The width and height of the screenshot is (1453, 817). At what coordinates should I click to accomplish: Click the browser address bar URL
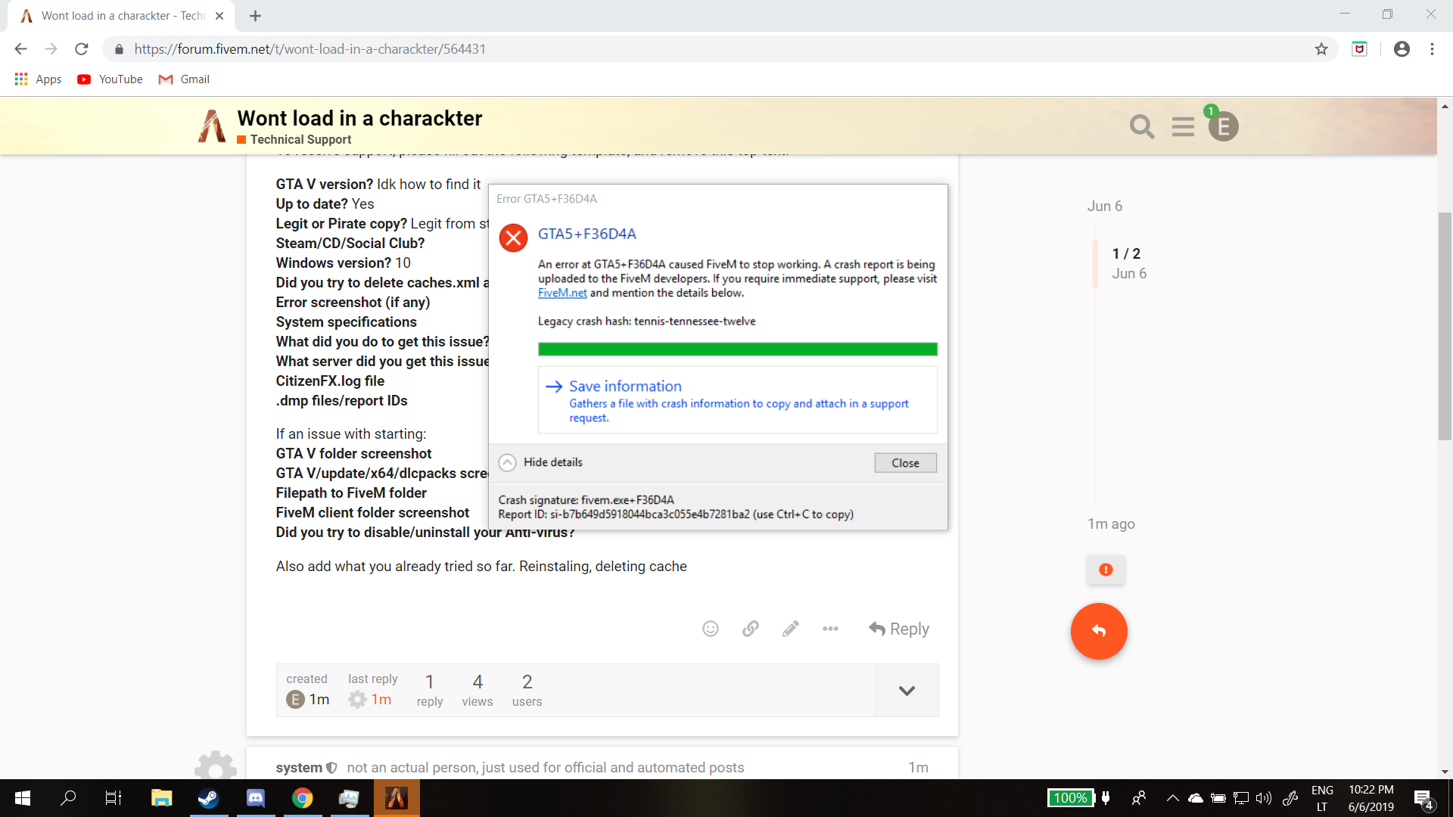(x=310, y=49)
